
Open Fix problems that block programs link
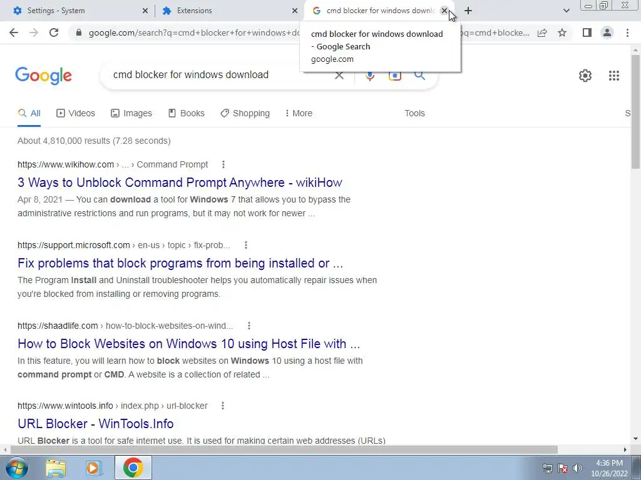pyautogui.click(x=180, y=263)
